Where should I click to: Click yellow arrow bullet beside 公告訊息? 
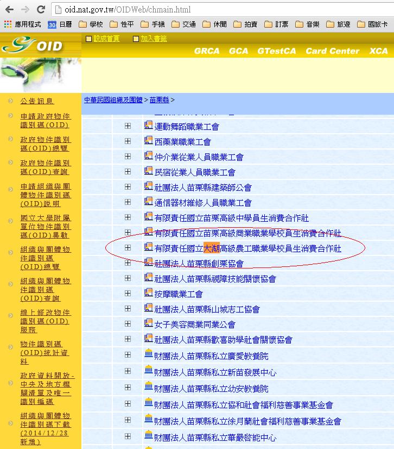(10, 101)
